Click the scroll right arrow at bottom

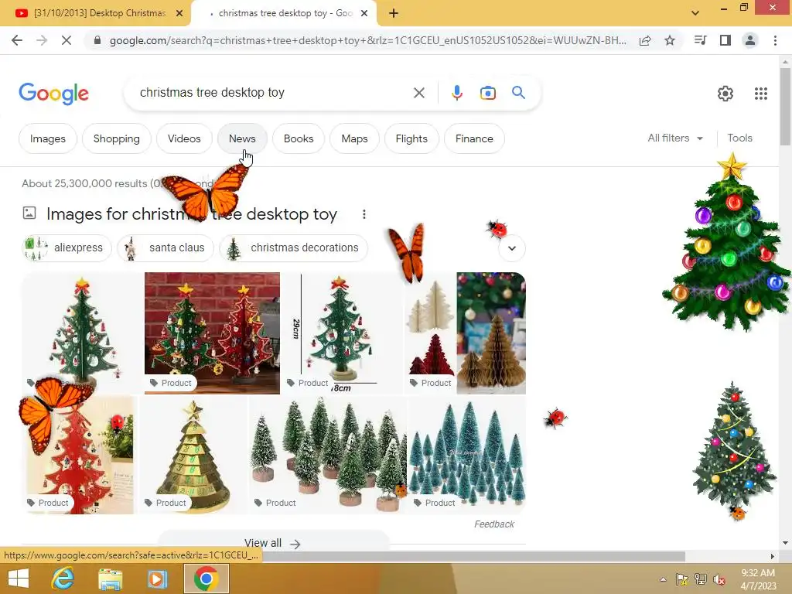[773, 557]
